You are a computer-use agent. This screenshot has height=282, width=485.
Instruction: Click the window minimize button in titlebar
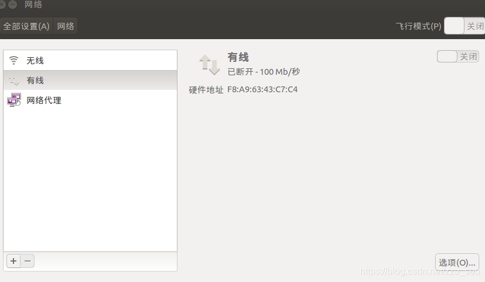pyautogui.click(x=13, y=4)
